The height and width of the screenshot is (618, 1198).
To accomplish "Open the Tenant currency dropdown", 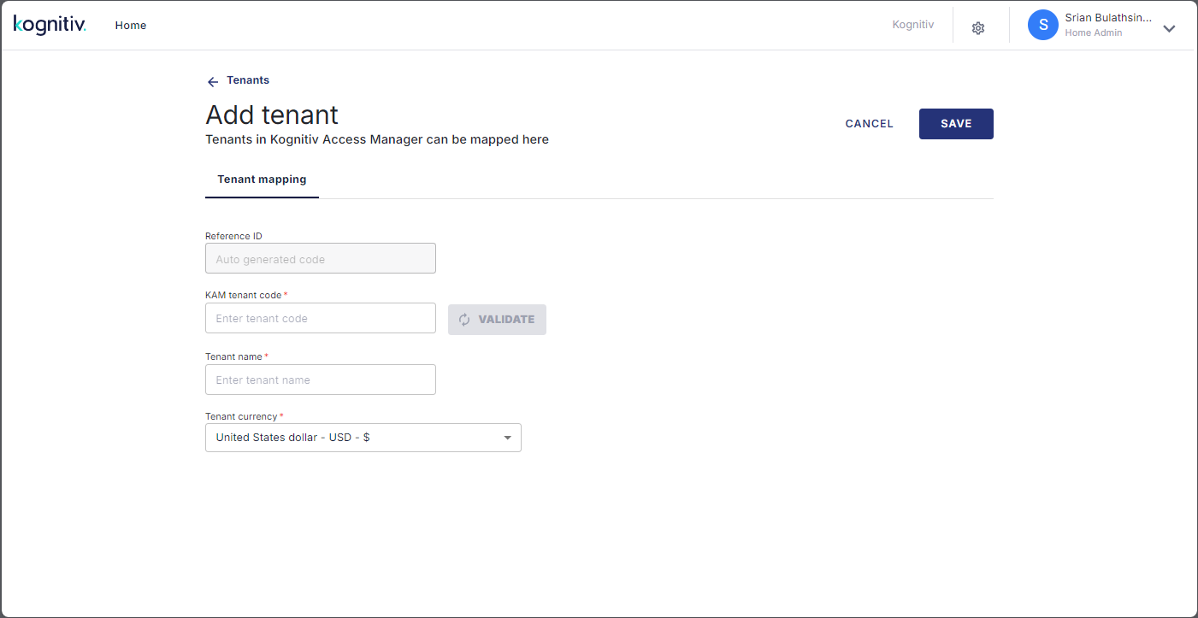I will point(363,438).
